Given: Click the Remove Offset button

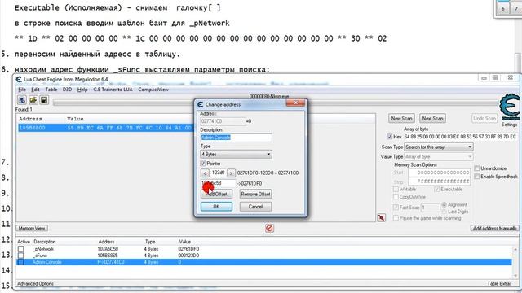Looking at the screenshot, I should click(x=255, y=194).
